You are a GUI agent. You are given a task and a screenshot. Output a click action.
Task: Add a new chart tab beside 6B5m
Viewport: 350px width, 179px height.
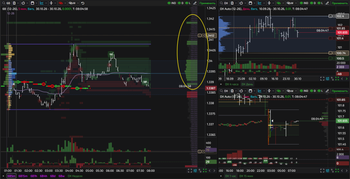pos(3,176)
